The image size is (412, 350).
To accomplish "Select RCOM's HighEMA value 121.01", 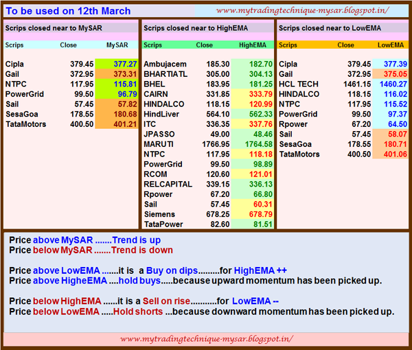I will [x=261, y=174].
